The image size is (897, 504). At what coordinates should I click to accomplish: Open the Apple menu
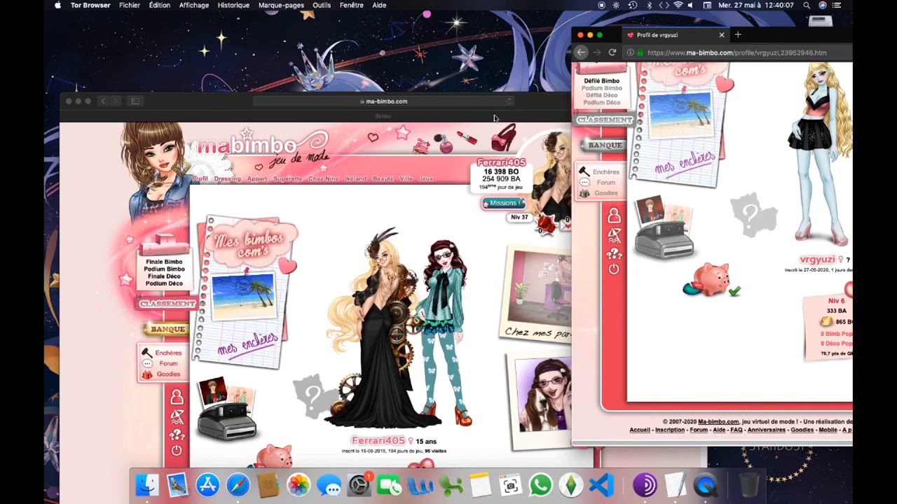pyautogui.click(x=57, y=5)
